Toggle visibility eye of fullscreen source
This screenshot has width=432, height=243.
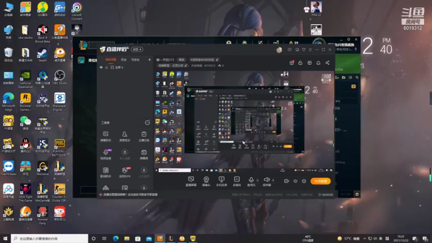click(102, 67)
